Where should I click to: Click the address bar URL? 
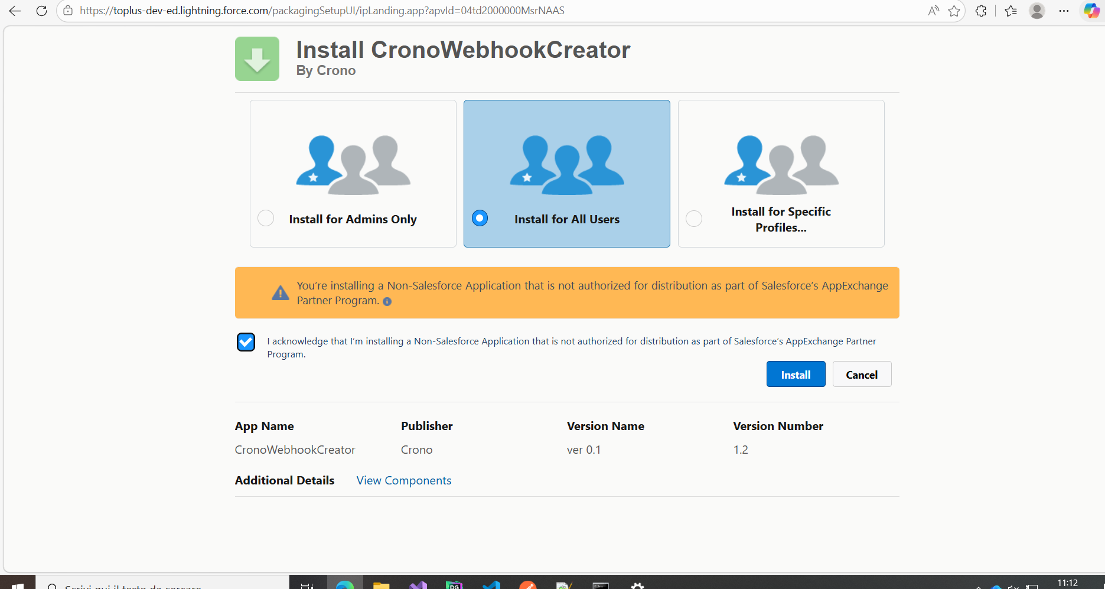pos(322,11)
